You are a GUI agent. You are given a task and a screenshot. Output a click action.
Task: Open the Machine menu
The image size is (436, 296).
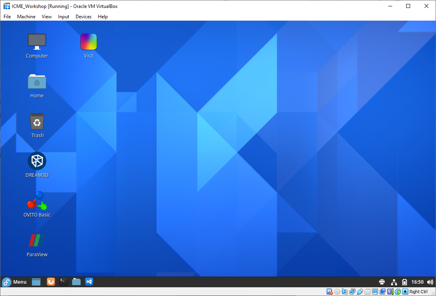(x=26, y=17)
